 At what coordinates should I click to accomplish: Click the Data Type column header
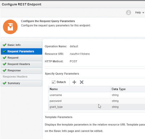128,89
